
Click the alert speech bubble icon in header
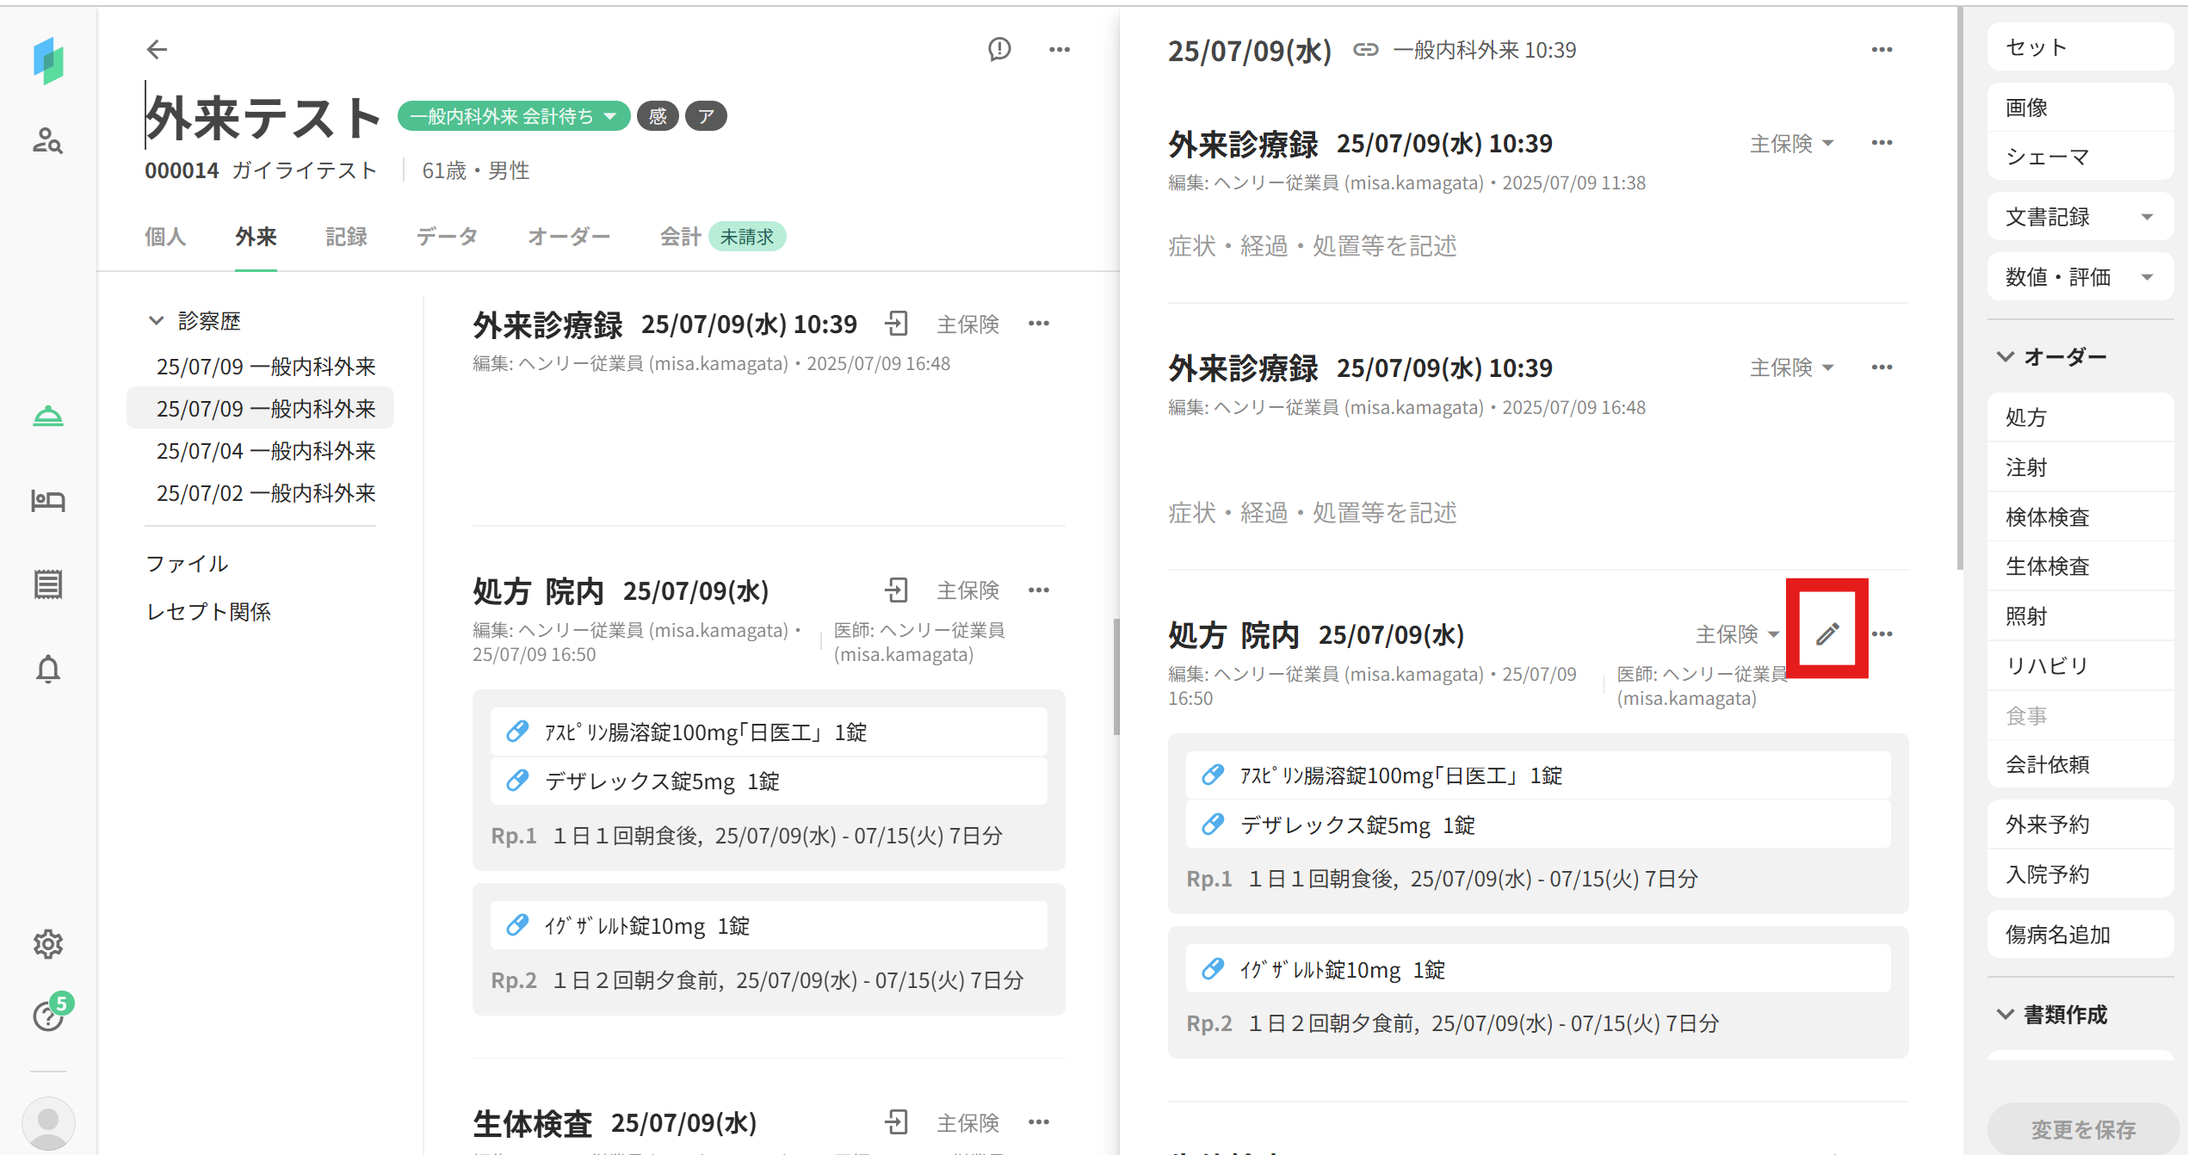coord(998,50)
